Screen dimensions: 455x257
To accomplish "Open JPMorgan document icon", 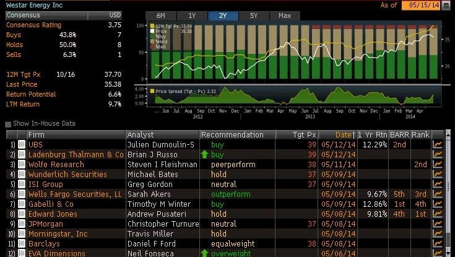I will pyautogui.click(x=22, y=224).
